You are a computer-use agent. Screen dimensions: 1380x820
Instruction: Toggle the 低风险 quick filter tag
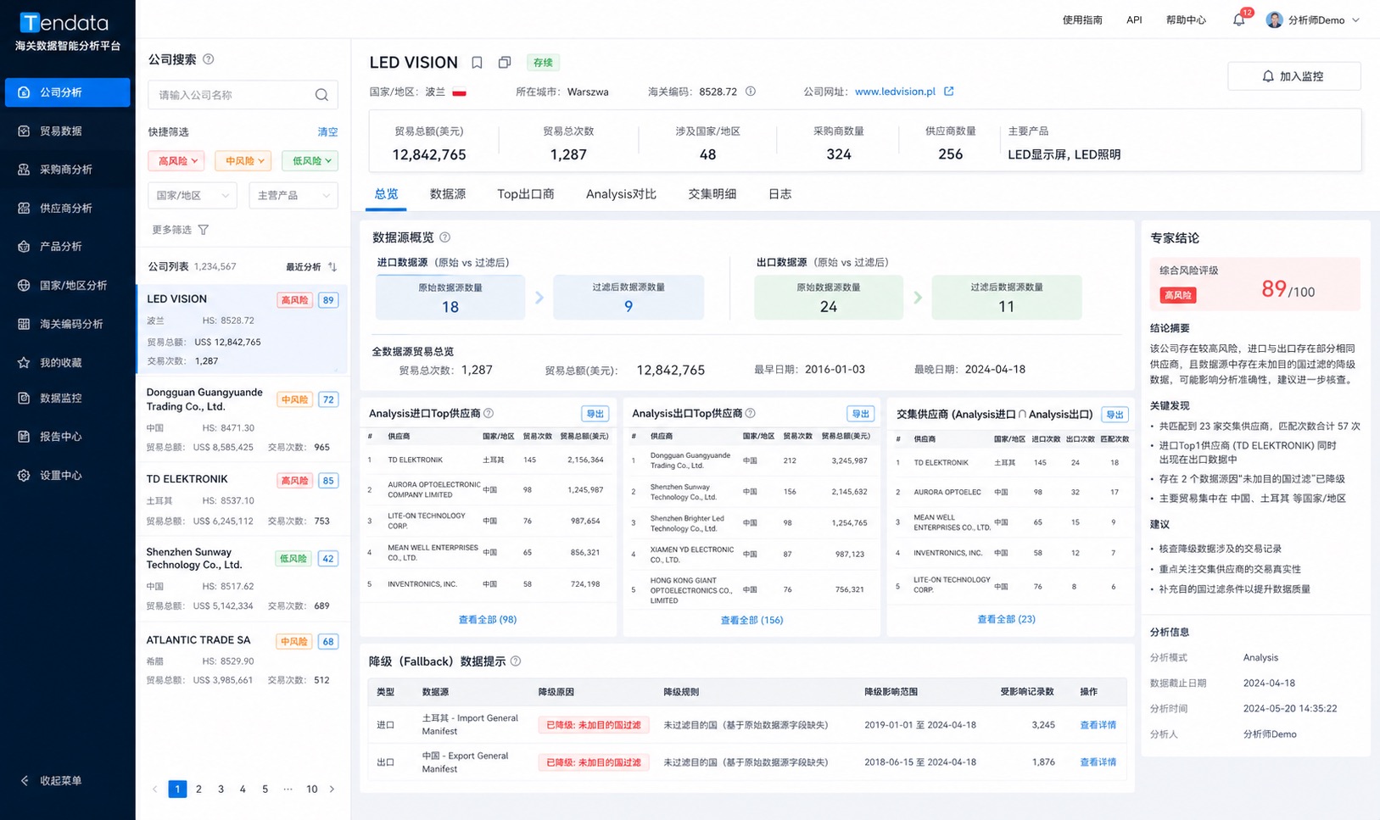[310, 160]
